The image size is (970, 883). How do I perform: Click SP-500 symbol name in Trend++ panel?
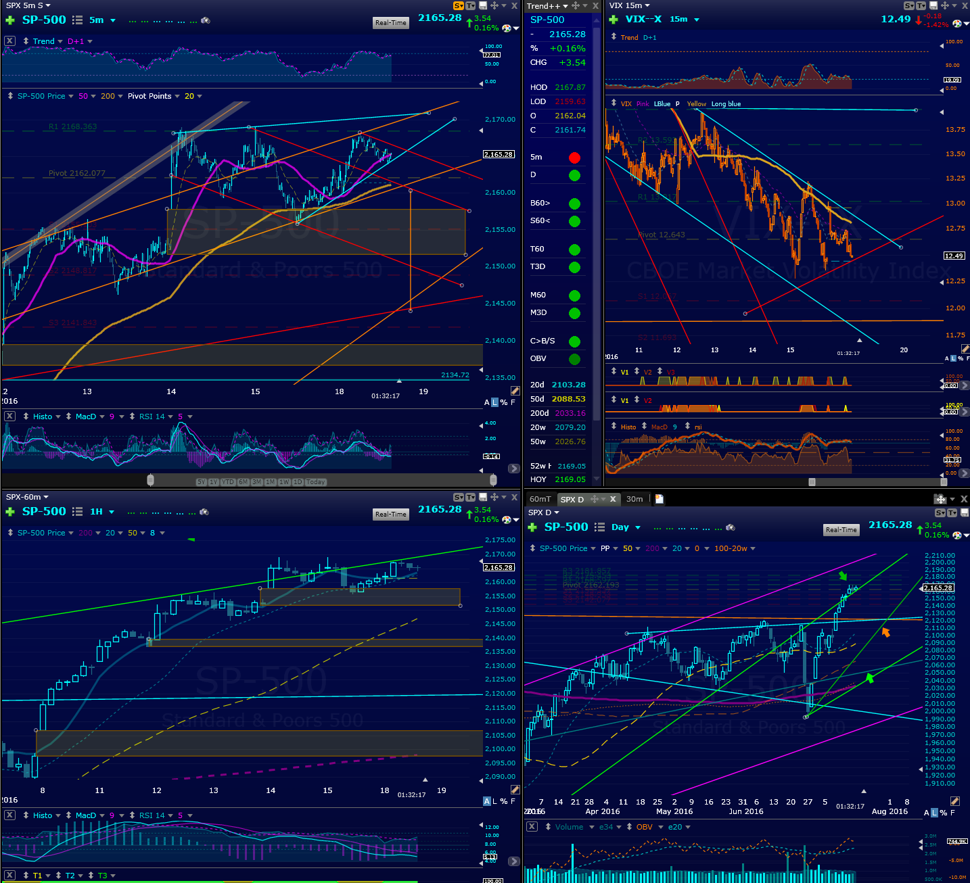click(x=547, y=20)
